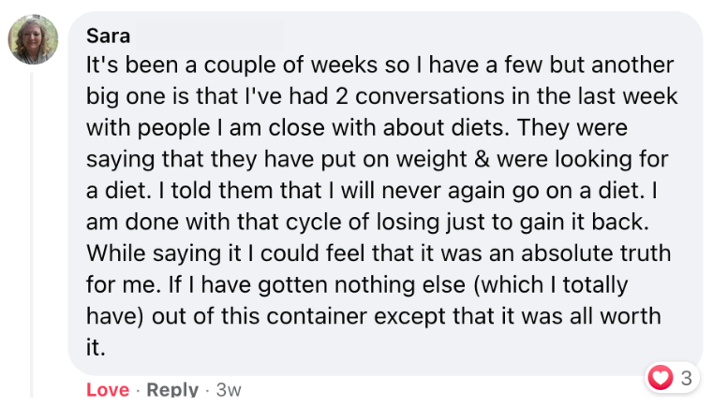Open Sara's profile picture
Screen dimensions: 713x405
point(34,39)
